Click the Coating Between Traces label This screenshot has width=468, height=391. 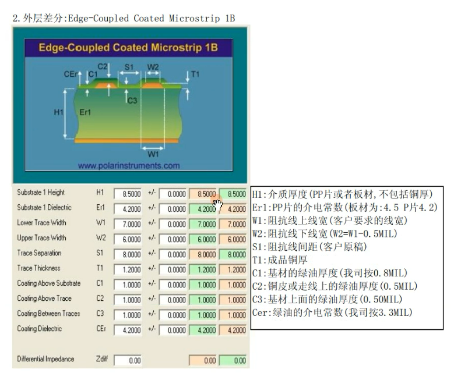click(x=48, y=314)
